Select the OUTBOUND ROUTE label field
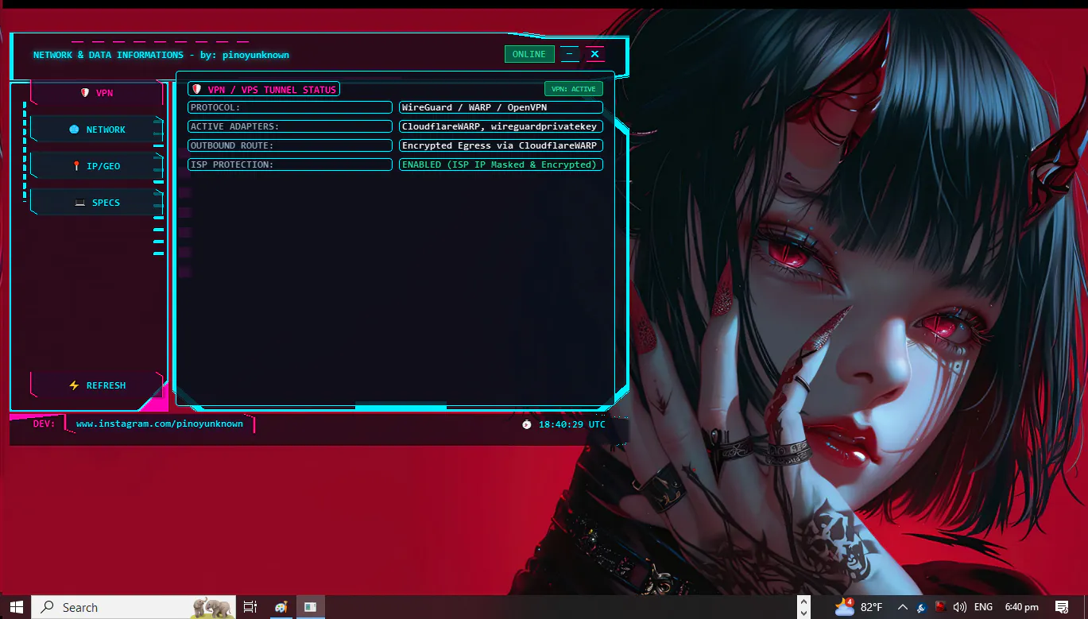The image size is (1088, 619). tap(290, 145)
